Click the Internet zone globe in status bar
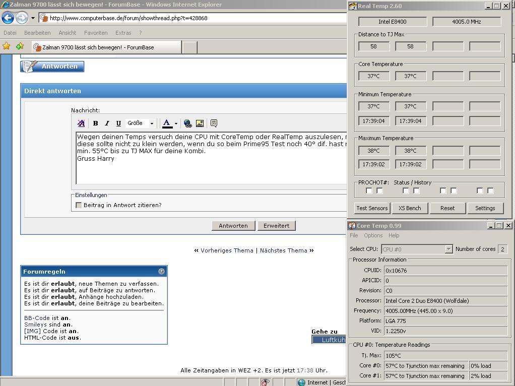Viewport: 515px width, 386px height. [x=301, y=382]
